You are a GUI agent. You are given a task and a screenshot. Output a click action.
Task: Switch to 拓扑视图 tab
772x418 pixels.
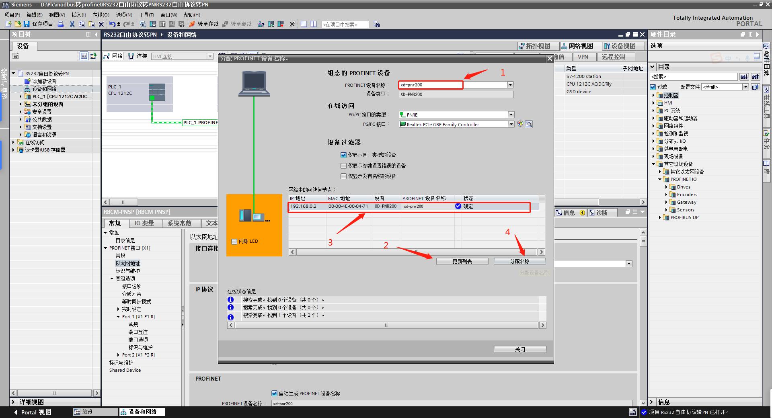(x=538, y=46)
